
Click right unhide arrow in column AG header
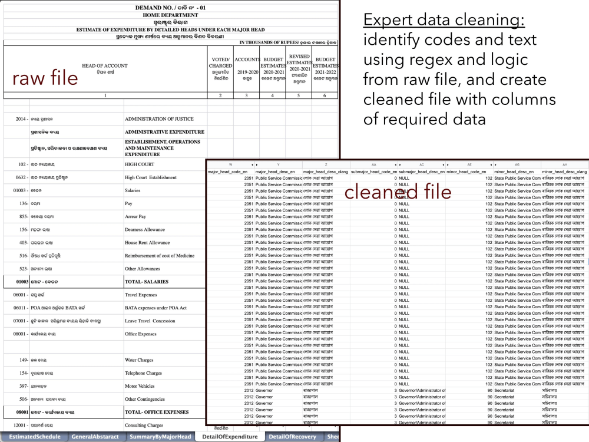click(x=495, y=164)
